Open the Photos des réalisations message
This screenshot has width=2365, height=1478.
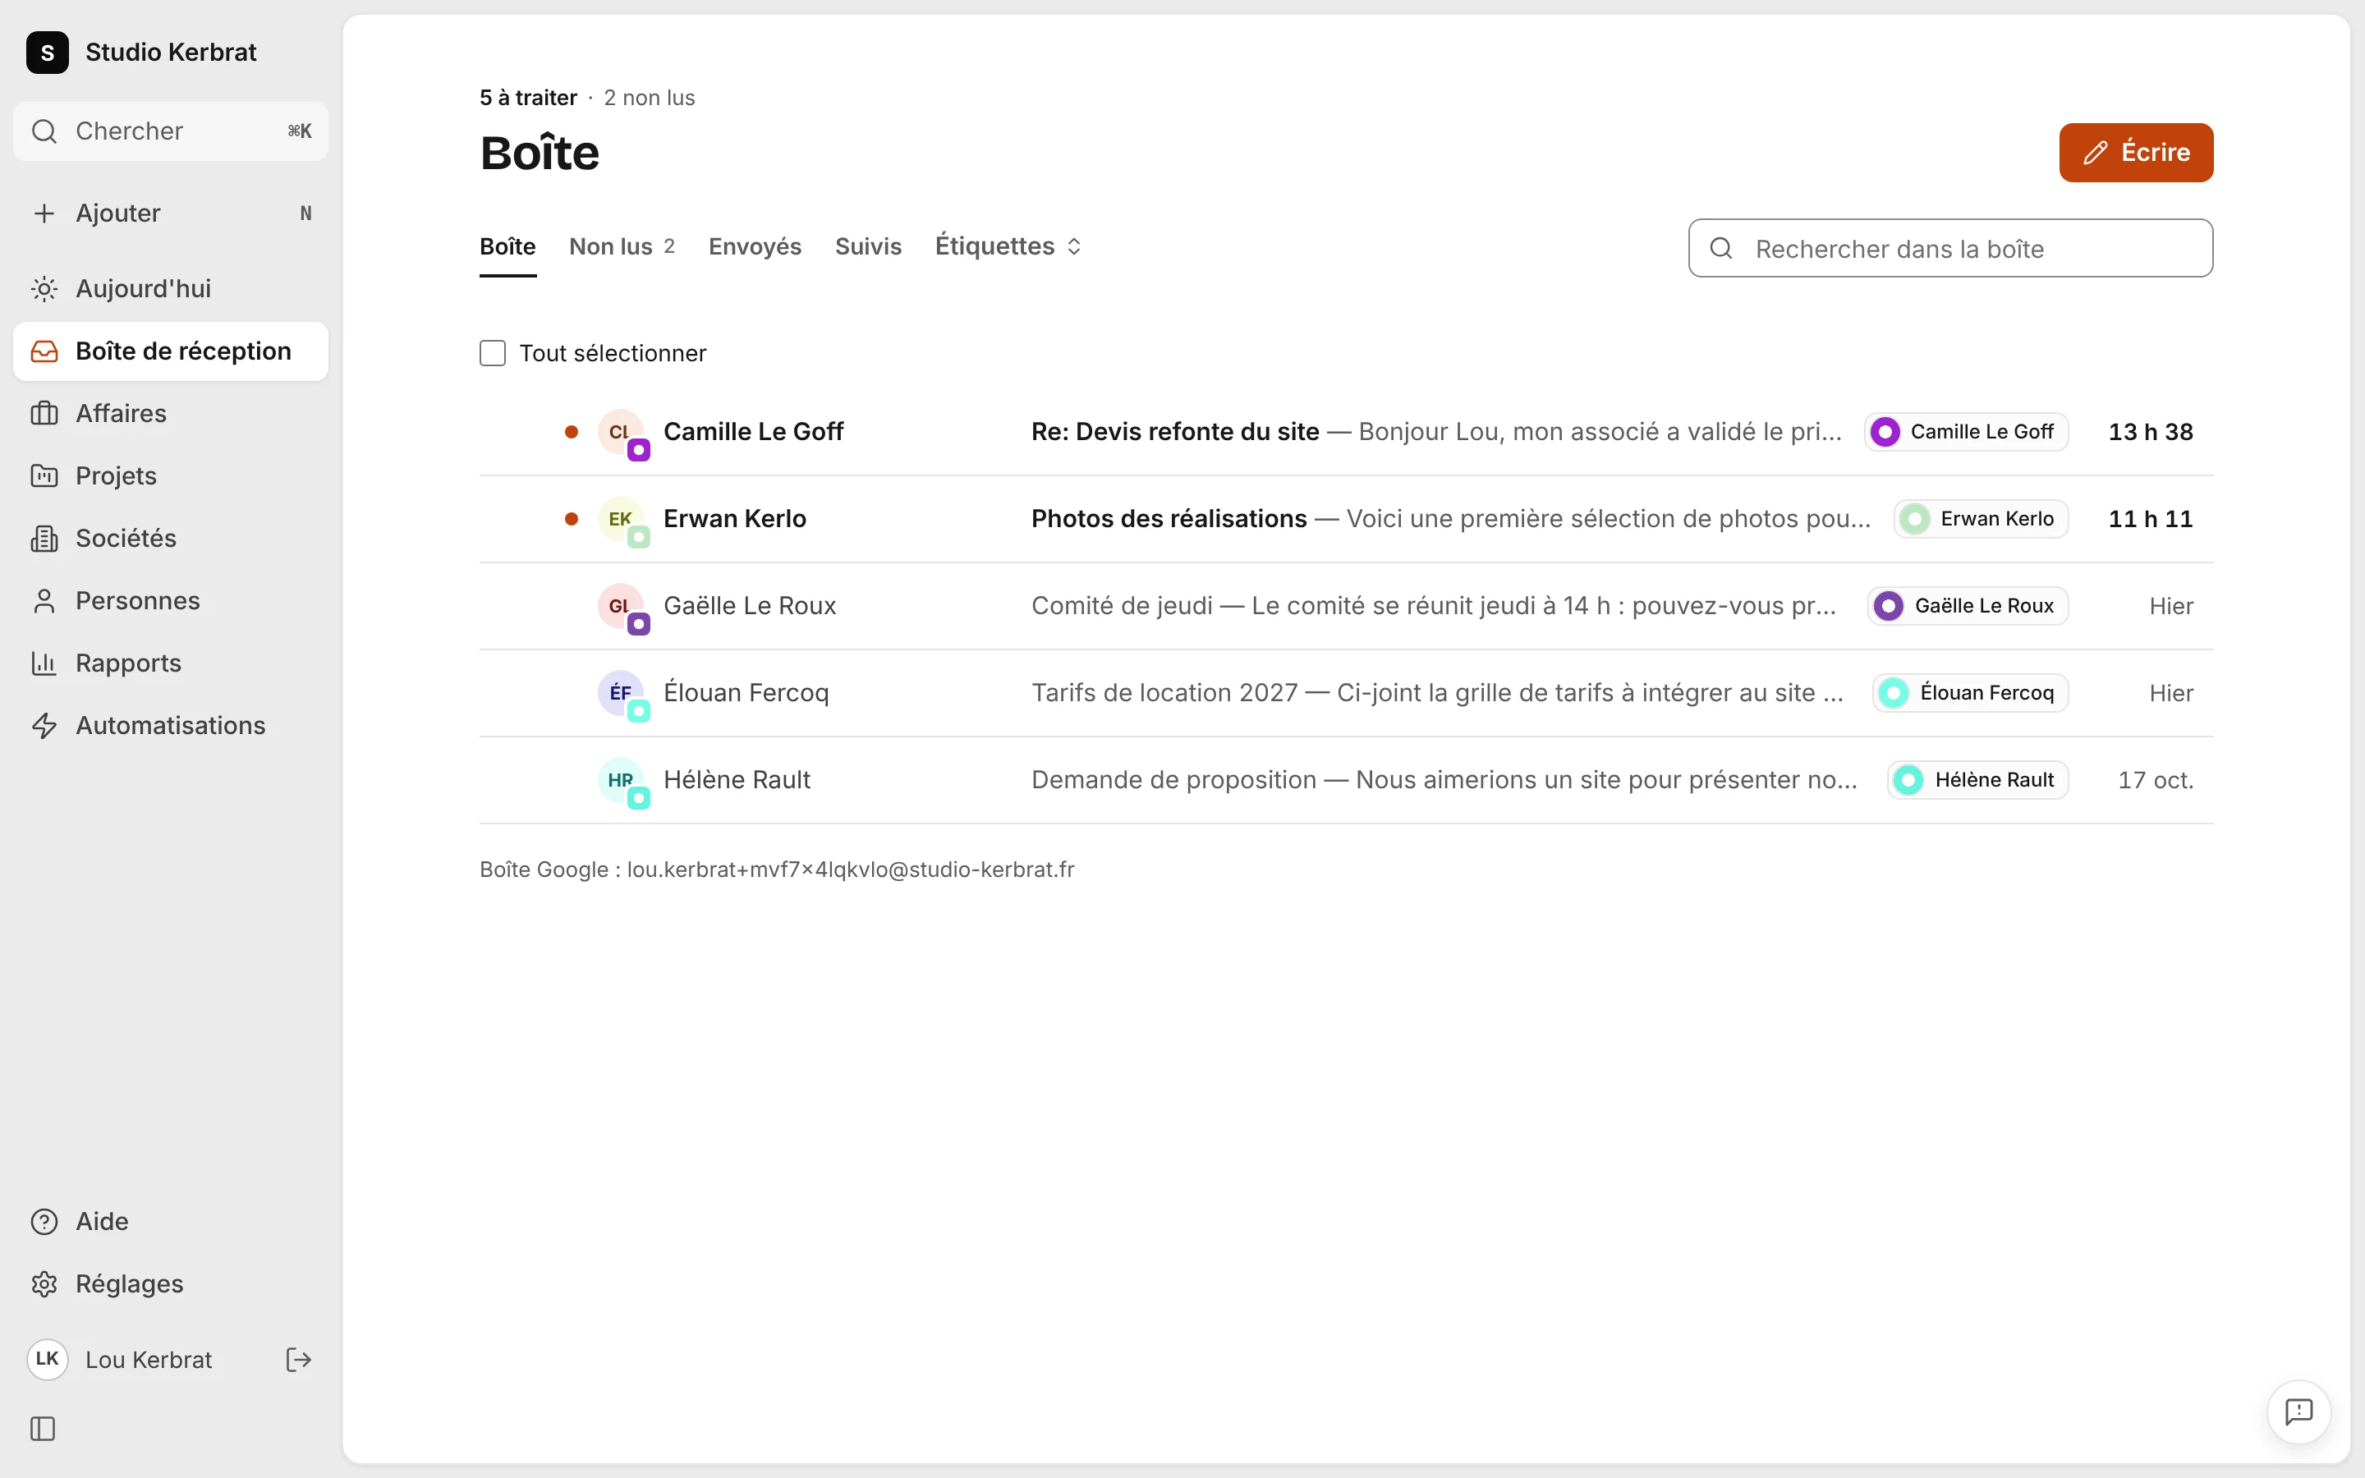point(1346,519)
